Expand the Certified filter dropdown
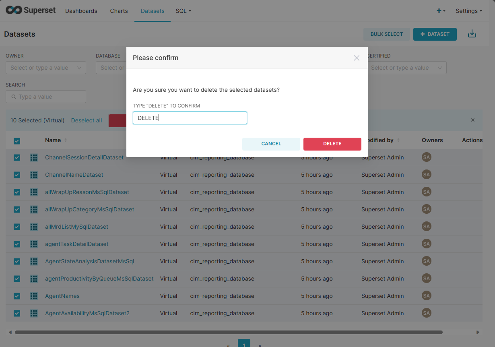 406,68
